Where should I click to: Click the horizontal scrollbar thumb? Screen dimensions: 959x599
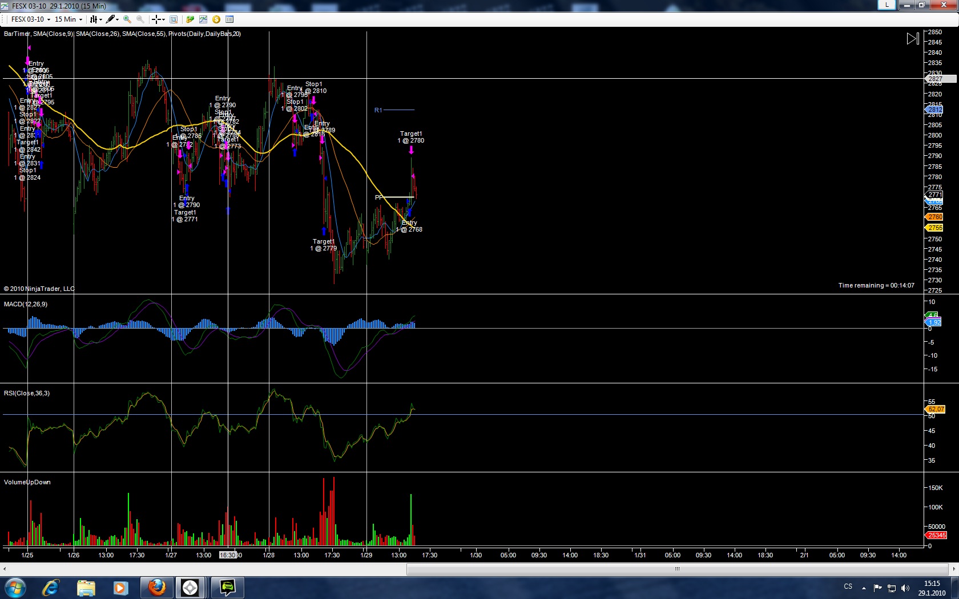678,569
